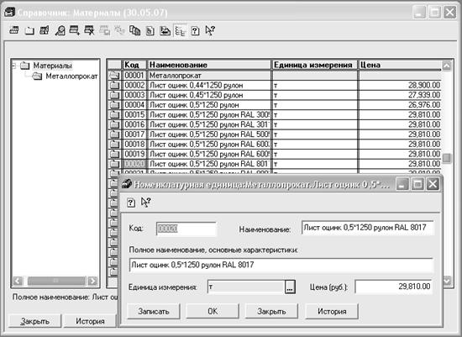Screen dimensions: 462x337
Task: Click the tree panel horizontal scrollbar thumb
Action: pos(56,281)
